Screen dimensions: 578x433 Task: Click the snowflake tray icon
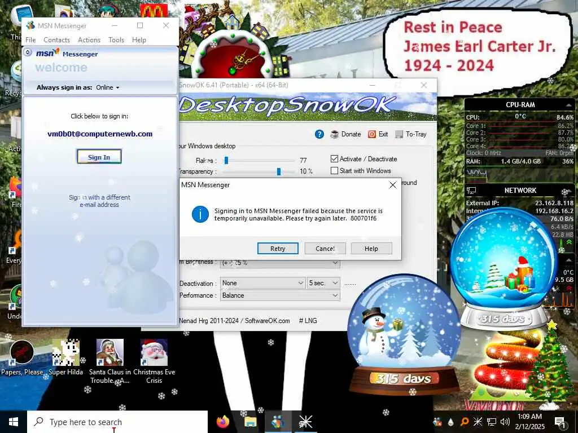pos(478,422)
